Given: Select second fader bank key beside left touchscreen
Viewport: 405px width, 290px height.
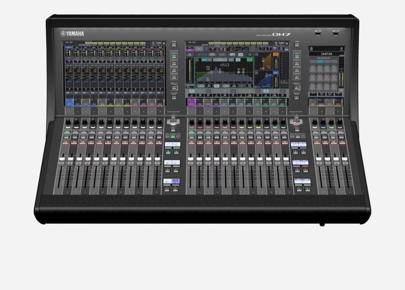Looking at the screenshot, I should (x=174, y=63).
